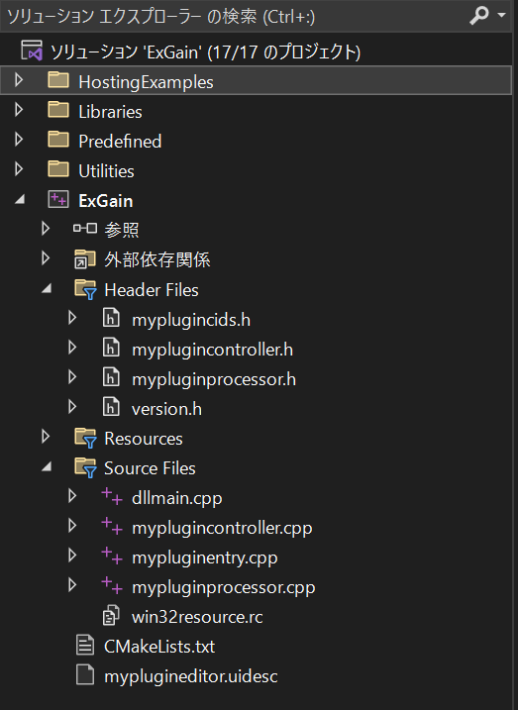Select the ExGain project name

click(106, 201)
